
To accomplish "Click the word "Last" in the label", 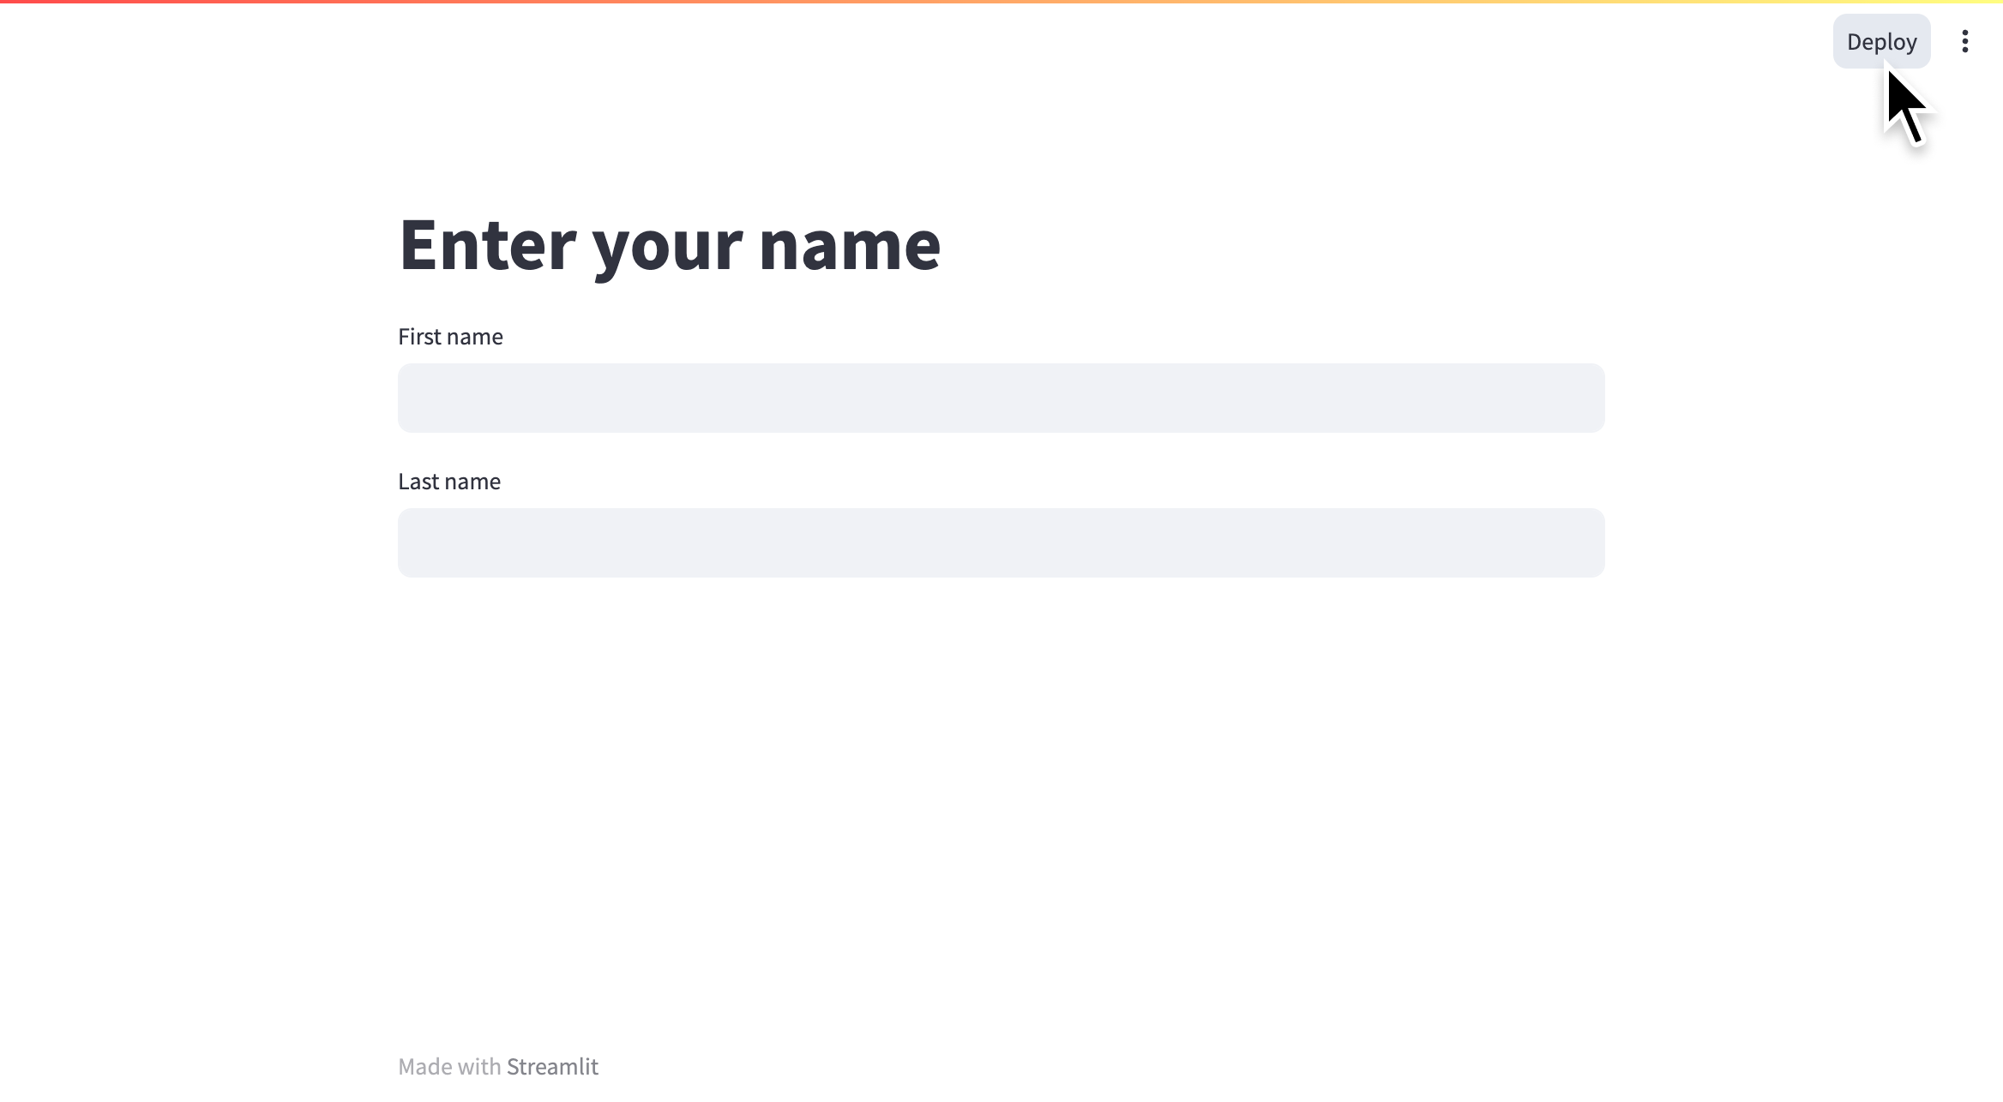I will tap(418, 482).
